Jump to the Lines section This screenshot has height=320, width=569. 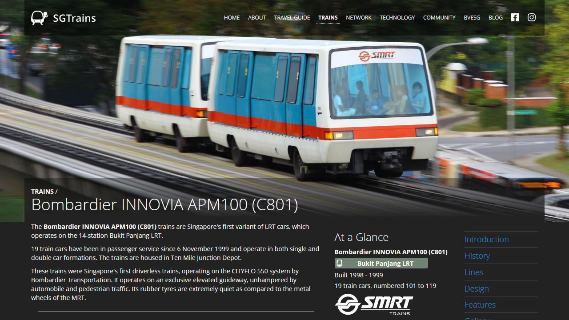474,272
